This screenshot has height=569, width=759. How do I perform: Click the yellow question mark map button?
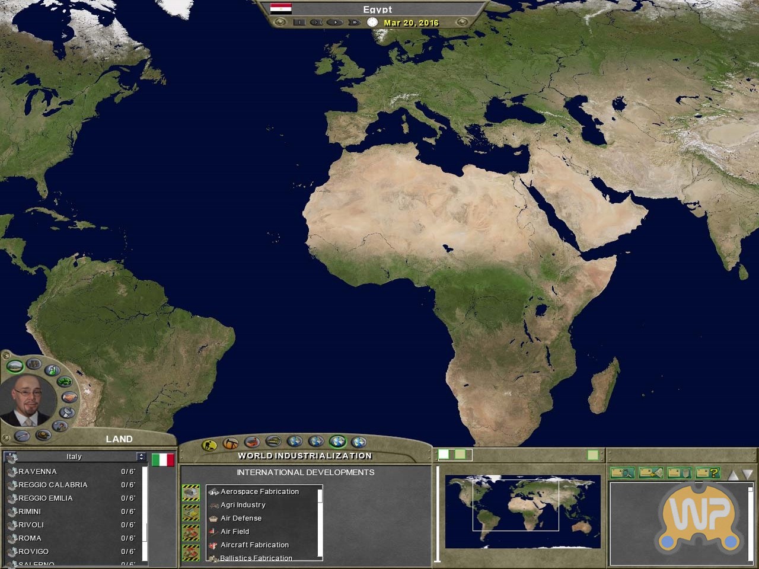click(707, 472)
